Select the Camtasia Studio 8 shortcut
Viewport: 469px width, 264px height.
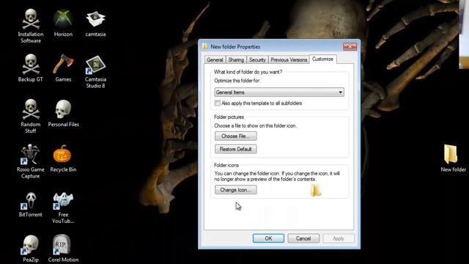[95, 65]
